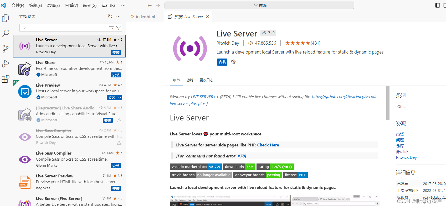Select the Live Share list entry icon
Viewport: 446px width, 206px height.
pos(25,69)
